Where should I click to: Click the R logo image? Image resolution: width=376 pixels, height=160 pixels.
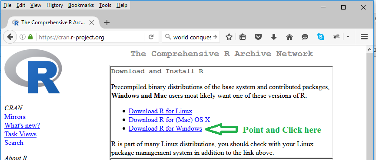tap(33, 71)
